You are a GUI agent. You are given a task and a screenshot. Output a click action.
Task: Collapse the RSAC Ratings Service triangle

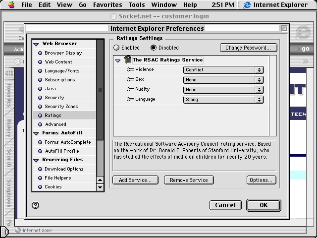118,60
